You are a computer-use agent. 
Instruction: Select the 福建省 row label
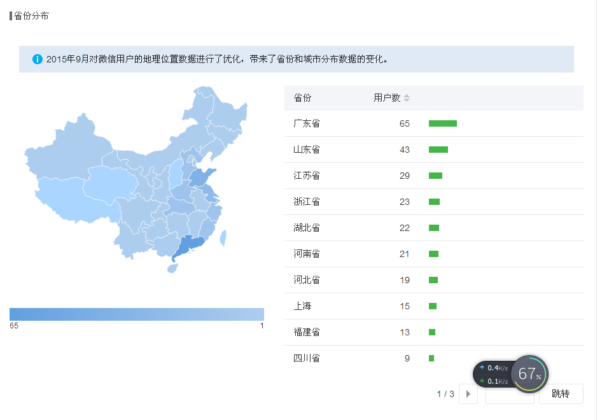306,332
